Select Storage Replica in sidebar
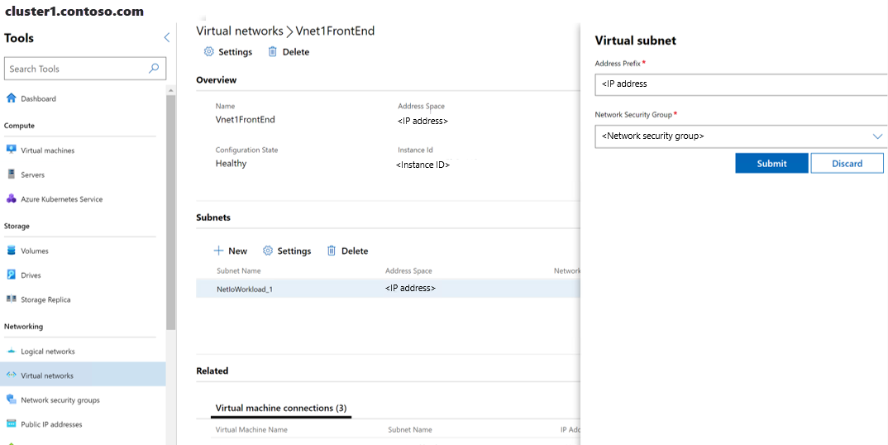Viewport: 888px width, 445px height. click(45, 299)
